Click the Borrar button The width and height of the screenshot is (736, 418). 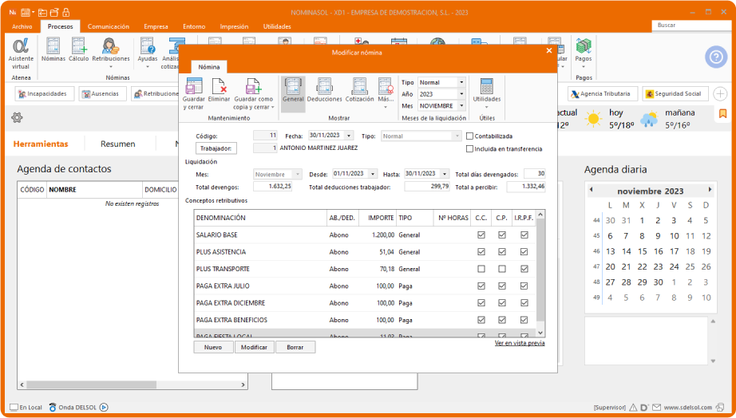(x=295, y=347)
